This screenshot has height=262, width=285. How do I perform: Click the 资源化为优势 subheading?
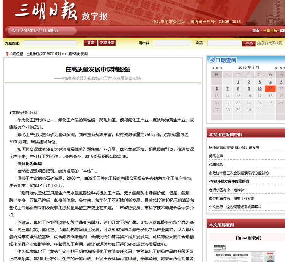(29, 164)
